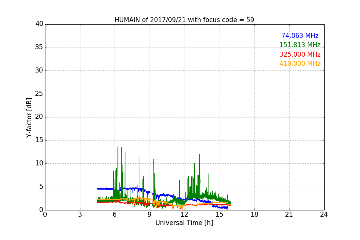Select the orange '410.000 MHz' legend label

click(x=300, y=64)
